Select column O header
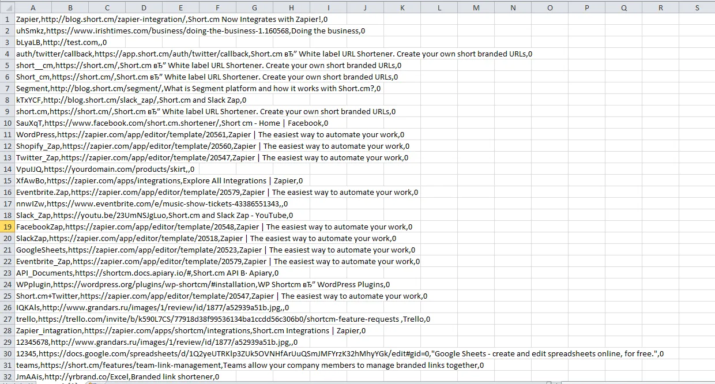 pos(550,7)
